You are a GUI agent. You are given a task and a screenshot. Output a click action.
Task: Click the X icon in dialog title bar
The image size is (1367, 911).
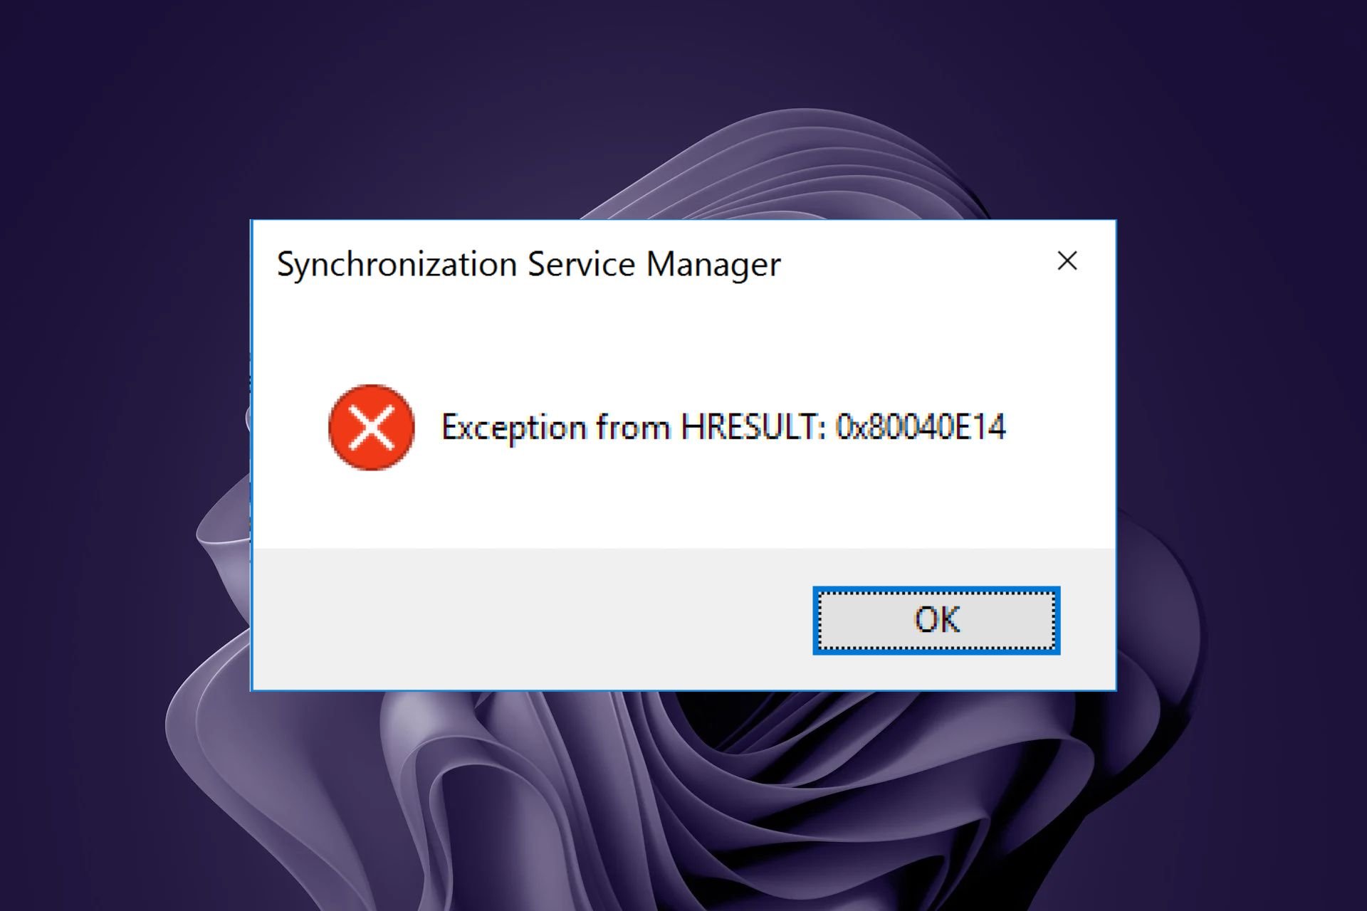pyautogui.click(x=1067, y=261)
